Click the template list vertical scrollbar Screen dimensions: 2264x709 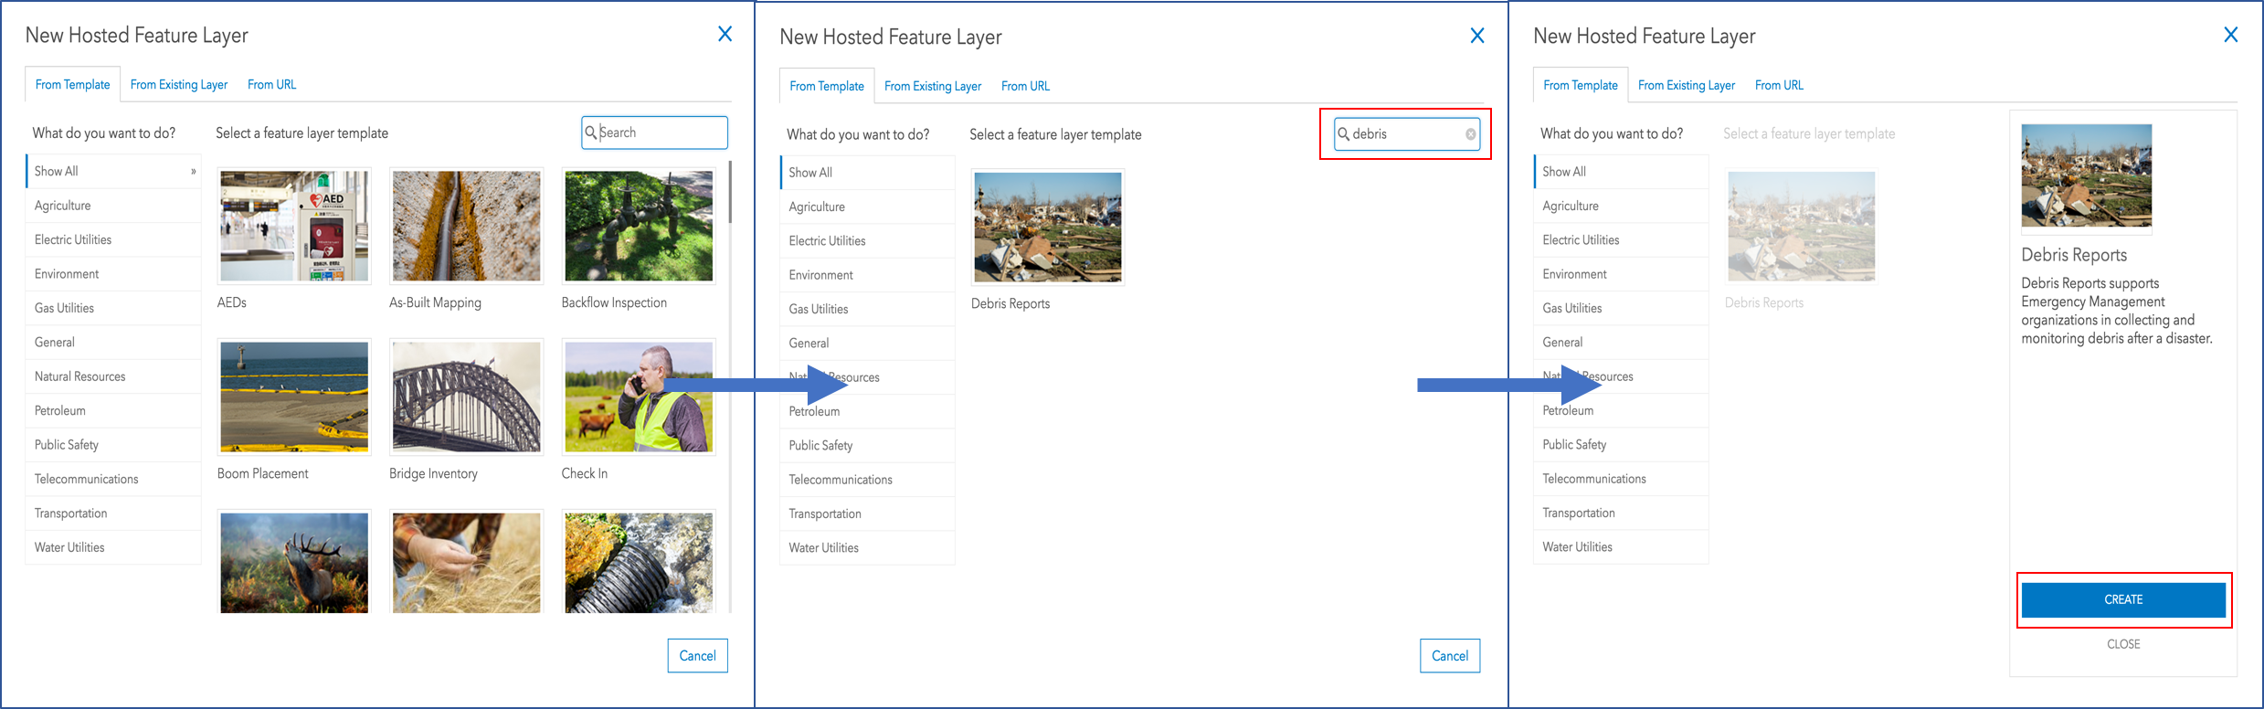click(730, 192)
